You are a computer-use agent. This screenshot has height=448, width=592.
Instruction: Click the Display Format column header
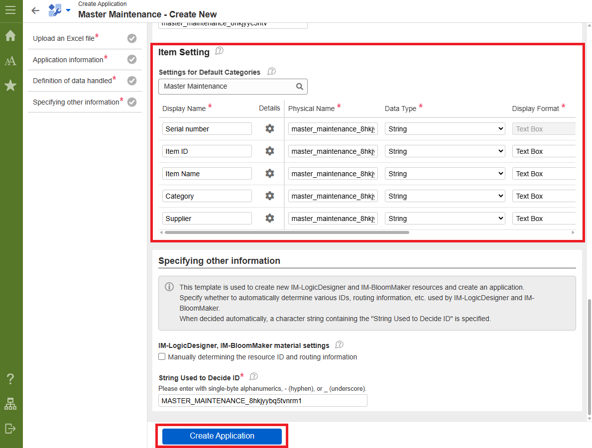[535, 109]
